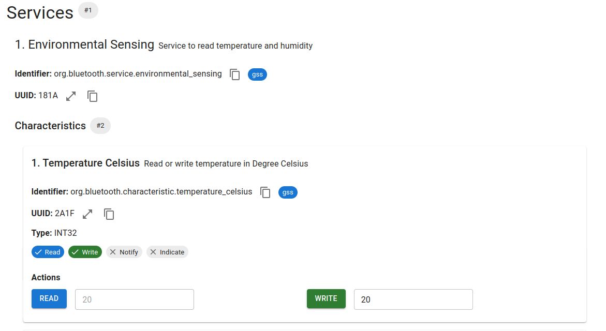This screenshot has height=331, width=606.
Task: Focus the write value input field
Action: pyautogui.click(x=413, y=299)
